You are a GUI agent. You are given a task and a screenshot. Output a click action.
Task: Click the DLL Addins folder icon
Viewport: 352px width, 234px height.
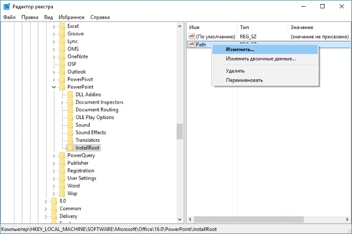click(70, 95)
